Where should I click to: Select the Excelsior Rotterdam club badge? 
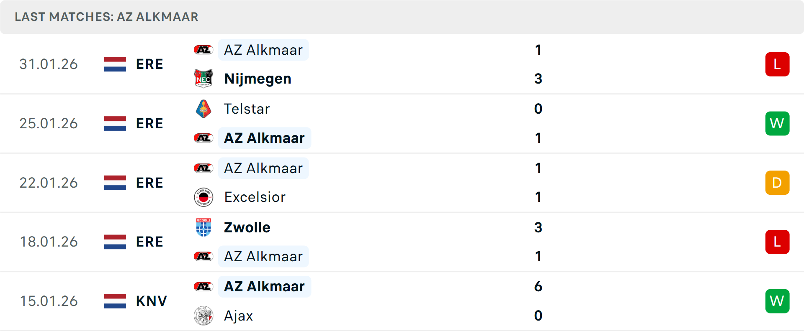point(204,196)
